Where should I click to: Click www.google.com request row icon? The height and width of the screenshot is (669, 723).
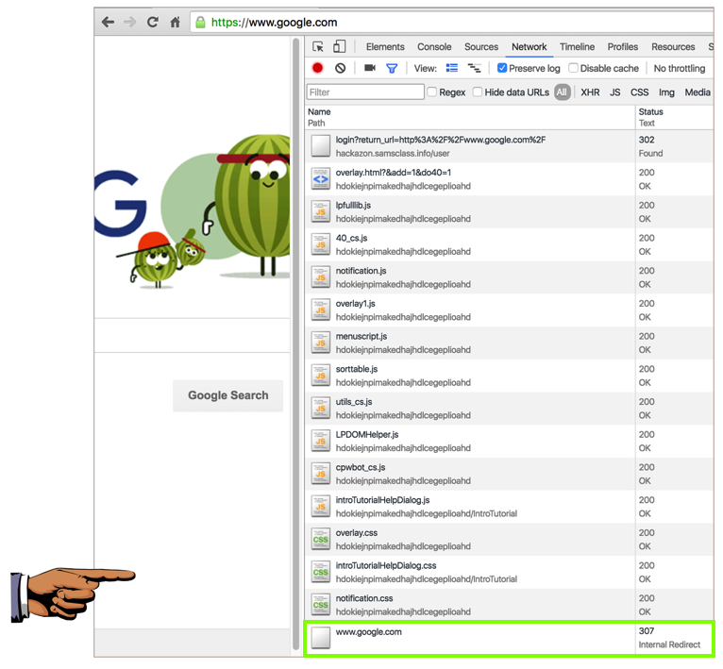click(x=321, y=638)
